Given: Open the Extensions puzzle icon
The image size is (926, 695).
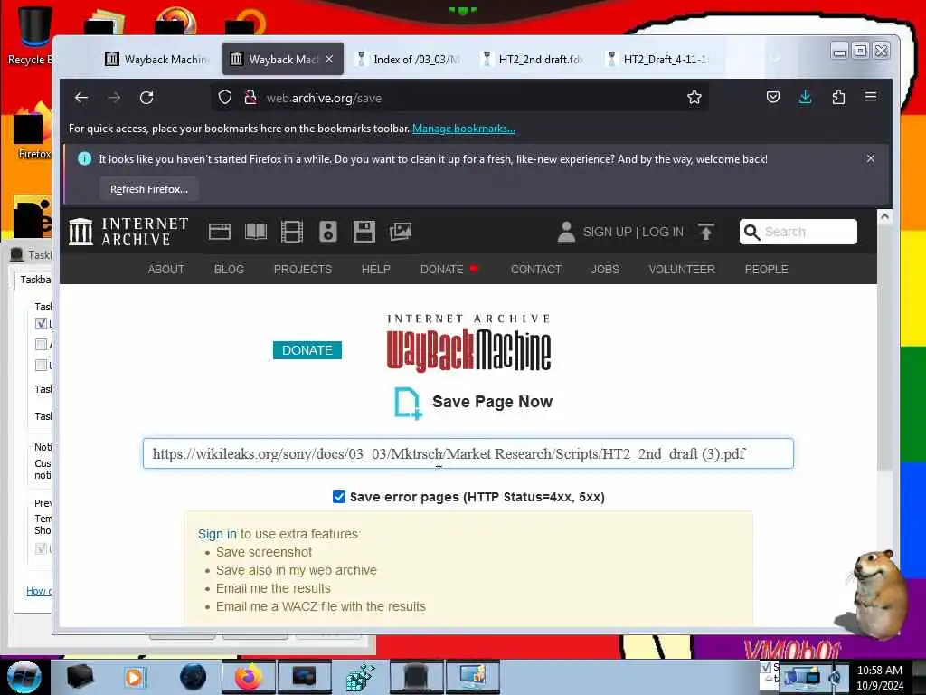Looking at the screenshot, I should (838, 98).
